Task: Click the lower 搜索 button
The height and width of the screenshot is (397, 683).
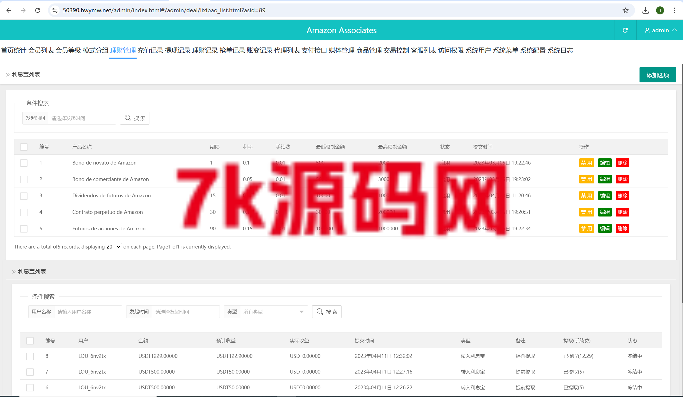Action: point(327,312)
